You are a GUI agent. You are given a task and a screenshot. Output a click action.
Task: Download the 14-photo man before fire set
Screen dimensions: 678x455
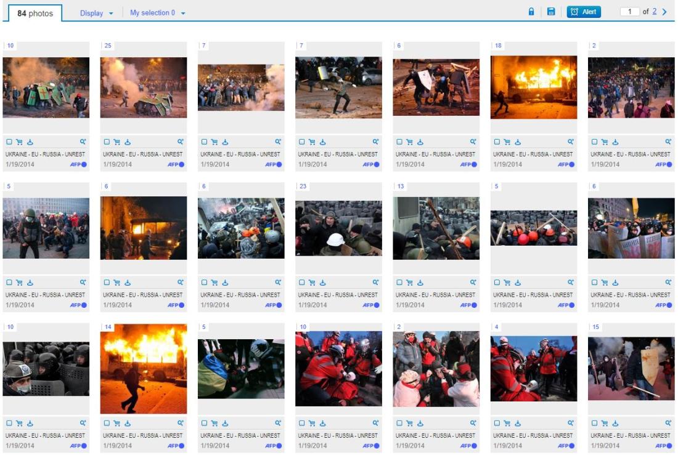point(128,424)
